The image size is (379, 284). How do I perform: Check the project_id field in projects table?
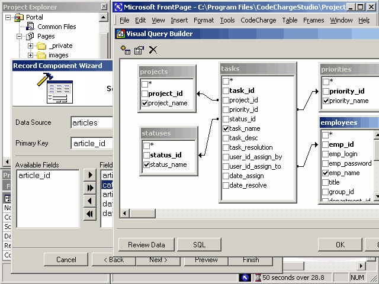pos(144,93)
